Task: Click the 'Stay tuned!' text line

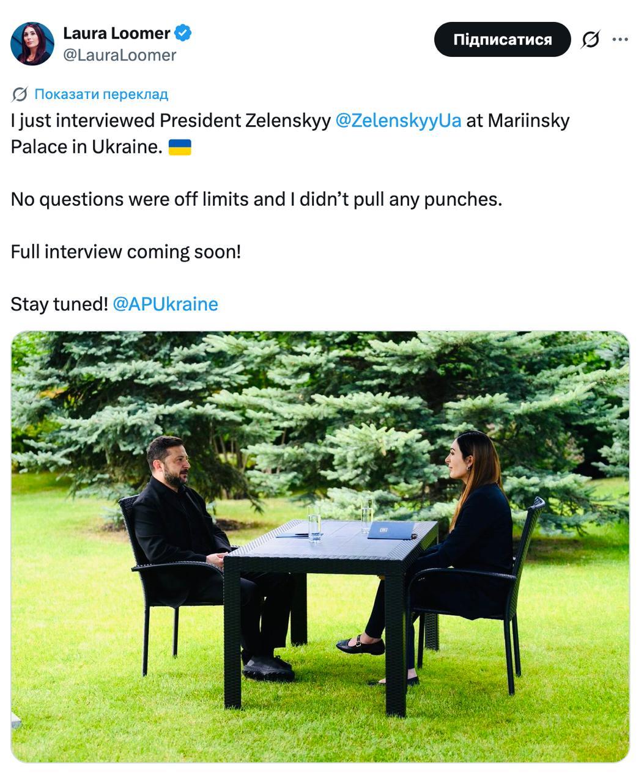Action: click(59, 304)
